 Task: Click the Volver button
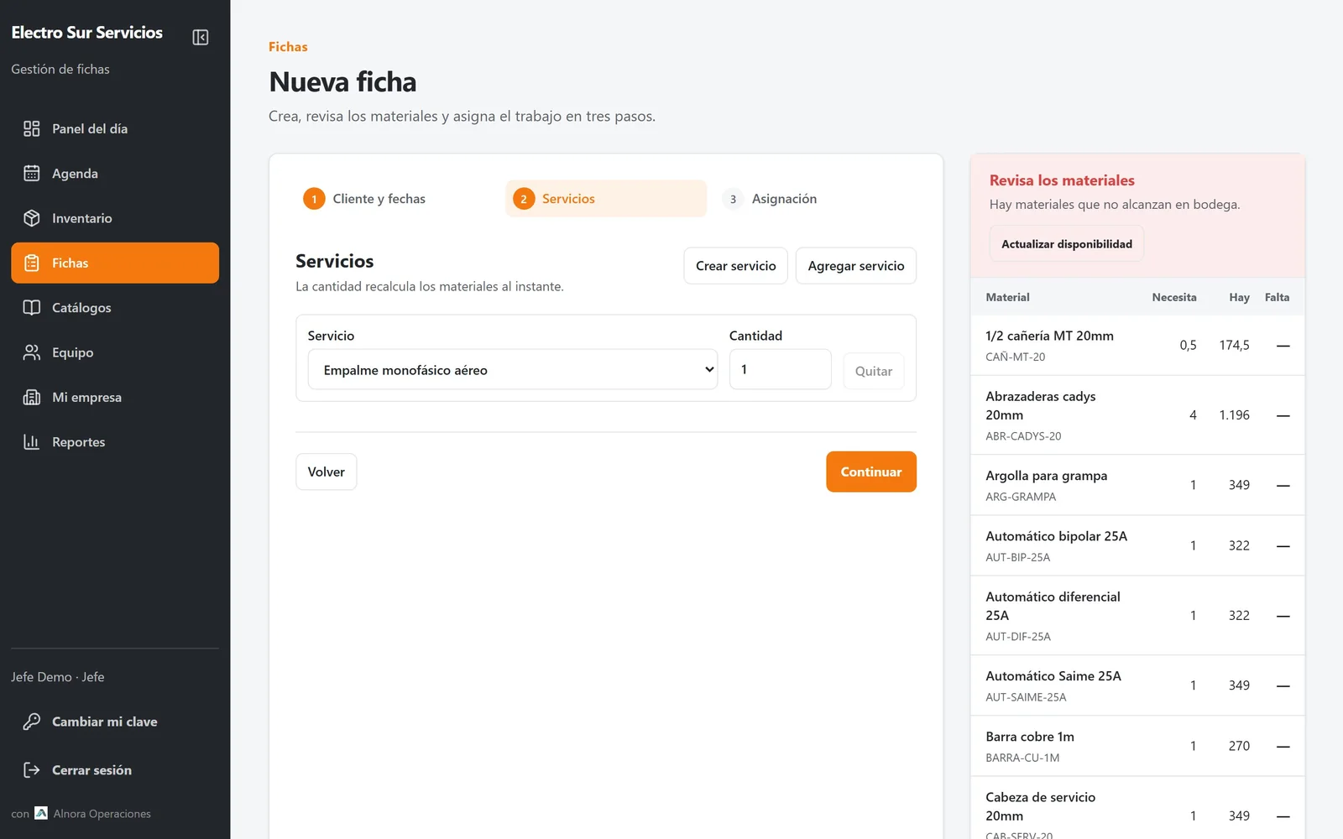point(327,472)
